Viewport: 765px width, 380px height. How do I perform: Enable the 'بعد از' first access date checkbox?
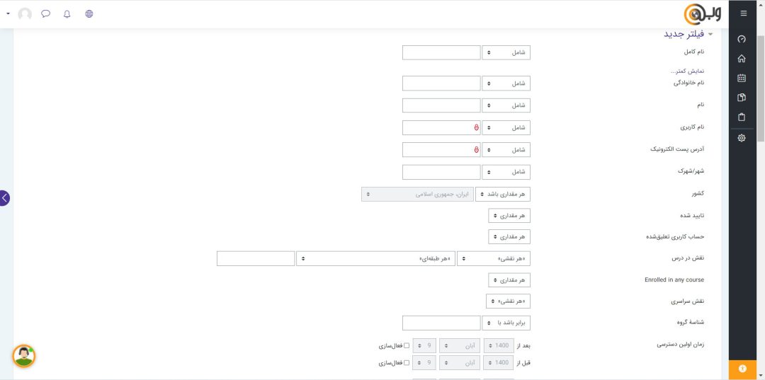(x=407, y=346)
